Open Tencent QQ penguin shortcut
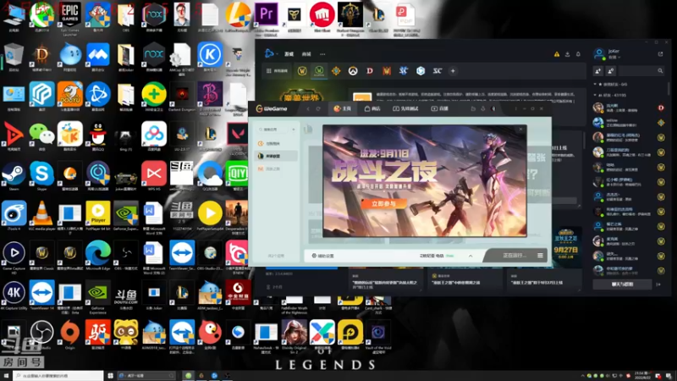Image resolution: width=677 pixels, height=381 pixels. pos(98,136)
